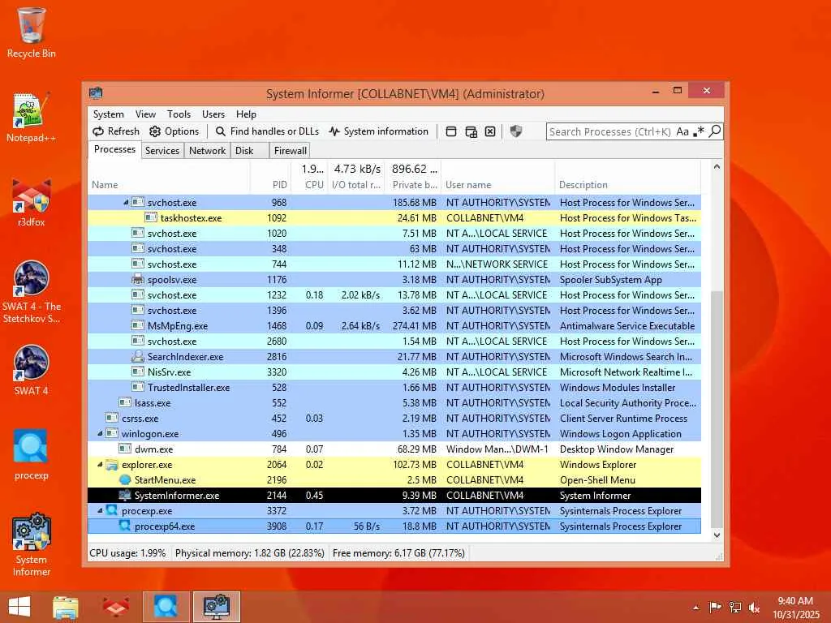This screenshot has height=623, width=831.
Task: Click the Refresh toolbar button
Action: [116, 131]
